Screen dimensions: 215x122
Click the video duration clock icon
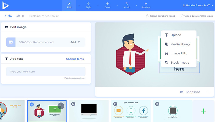click(x=182, y=16)
